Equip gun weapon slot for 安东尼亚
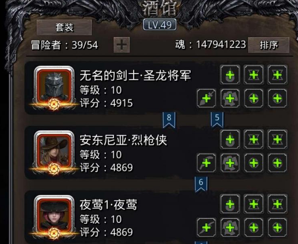 pyautogui.click(x=206, y=163)
